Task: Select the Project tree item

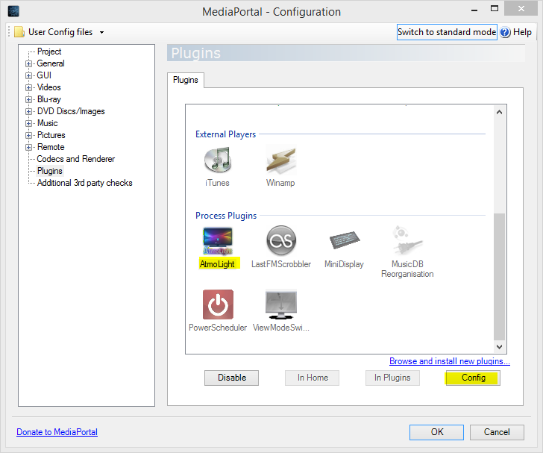Action: click(x=49, y=51)
